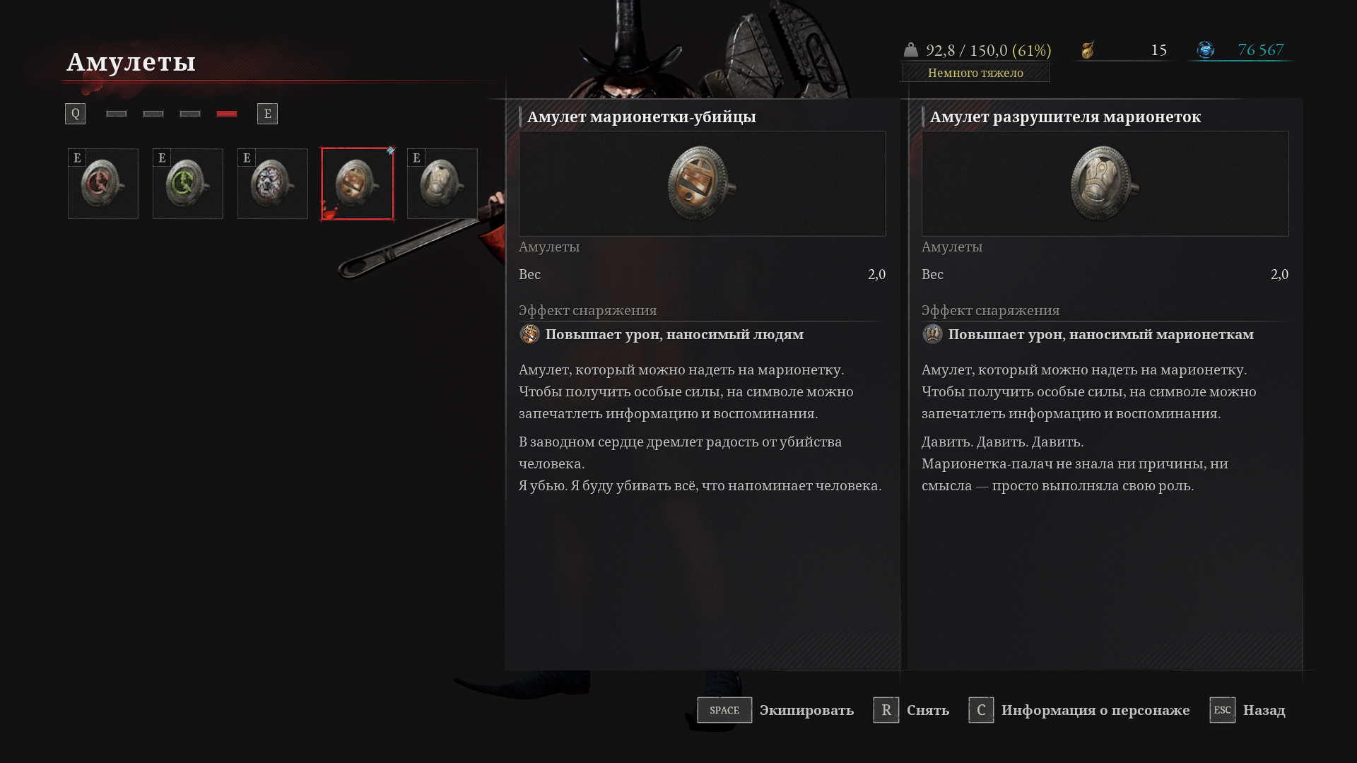
Task: Select the active red fourth slot indicator
Action: point(227,114)
